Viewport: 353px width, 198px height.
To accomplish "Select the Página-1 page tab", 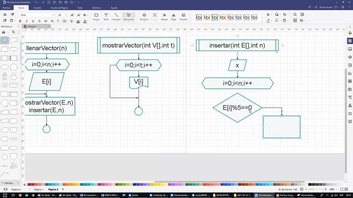I will pyautogui.click(x=39, y=189).
